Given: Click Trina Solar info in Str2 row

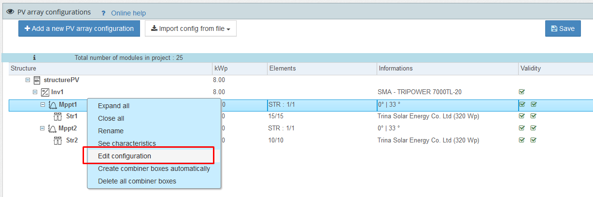Looking at the screenshot, I should pos(428,141).
